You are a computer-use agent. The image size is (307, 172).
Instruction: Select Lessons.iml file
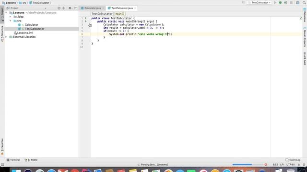(24, 33)
